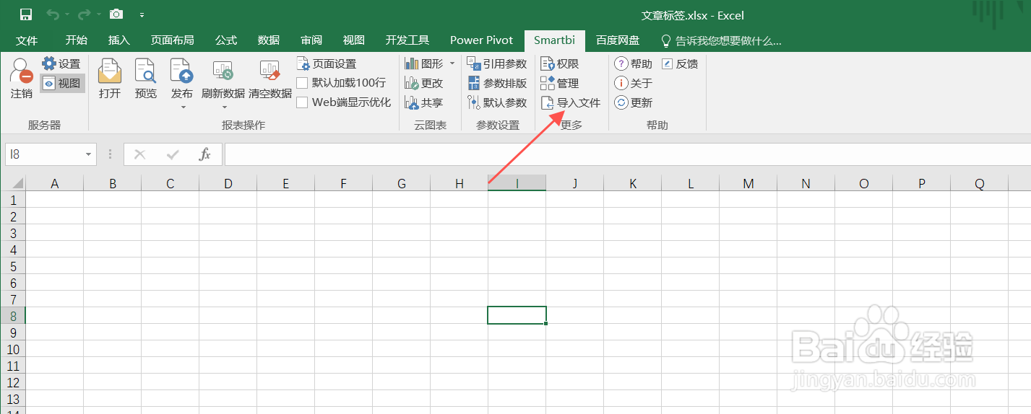Click the formula bar cancel X button
1031x414 pixels.
(140, 154)
